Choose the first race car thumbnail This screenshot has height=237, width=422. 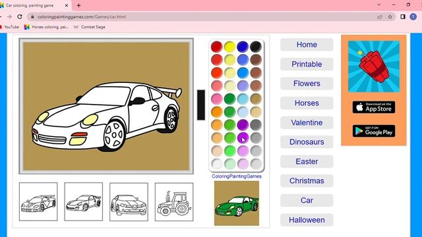point(38,202)
